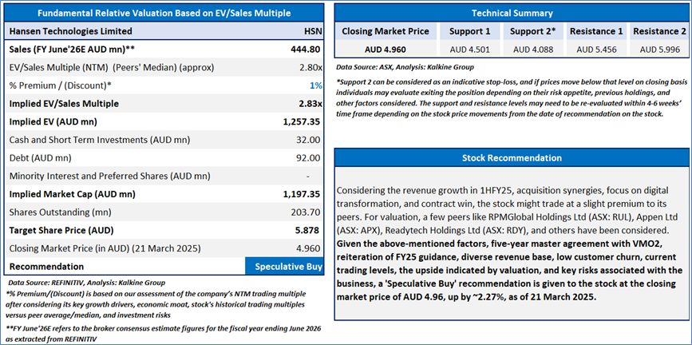Viewport: 692px width, 345px height.
Task: Select the 'Target Share Price (AUD)' label
Action: [x=61, y=231]
